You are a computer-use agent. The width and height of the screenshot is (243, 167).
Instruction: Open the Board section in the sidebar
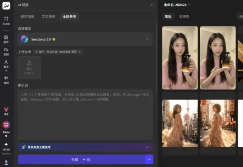point(6,21)
